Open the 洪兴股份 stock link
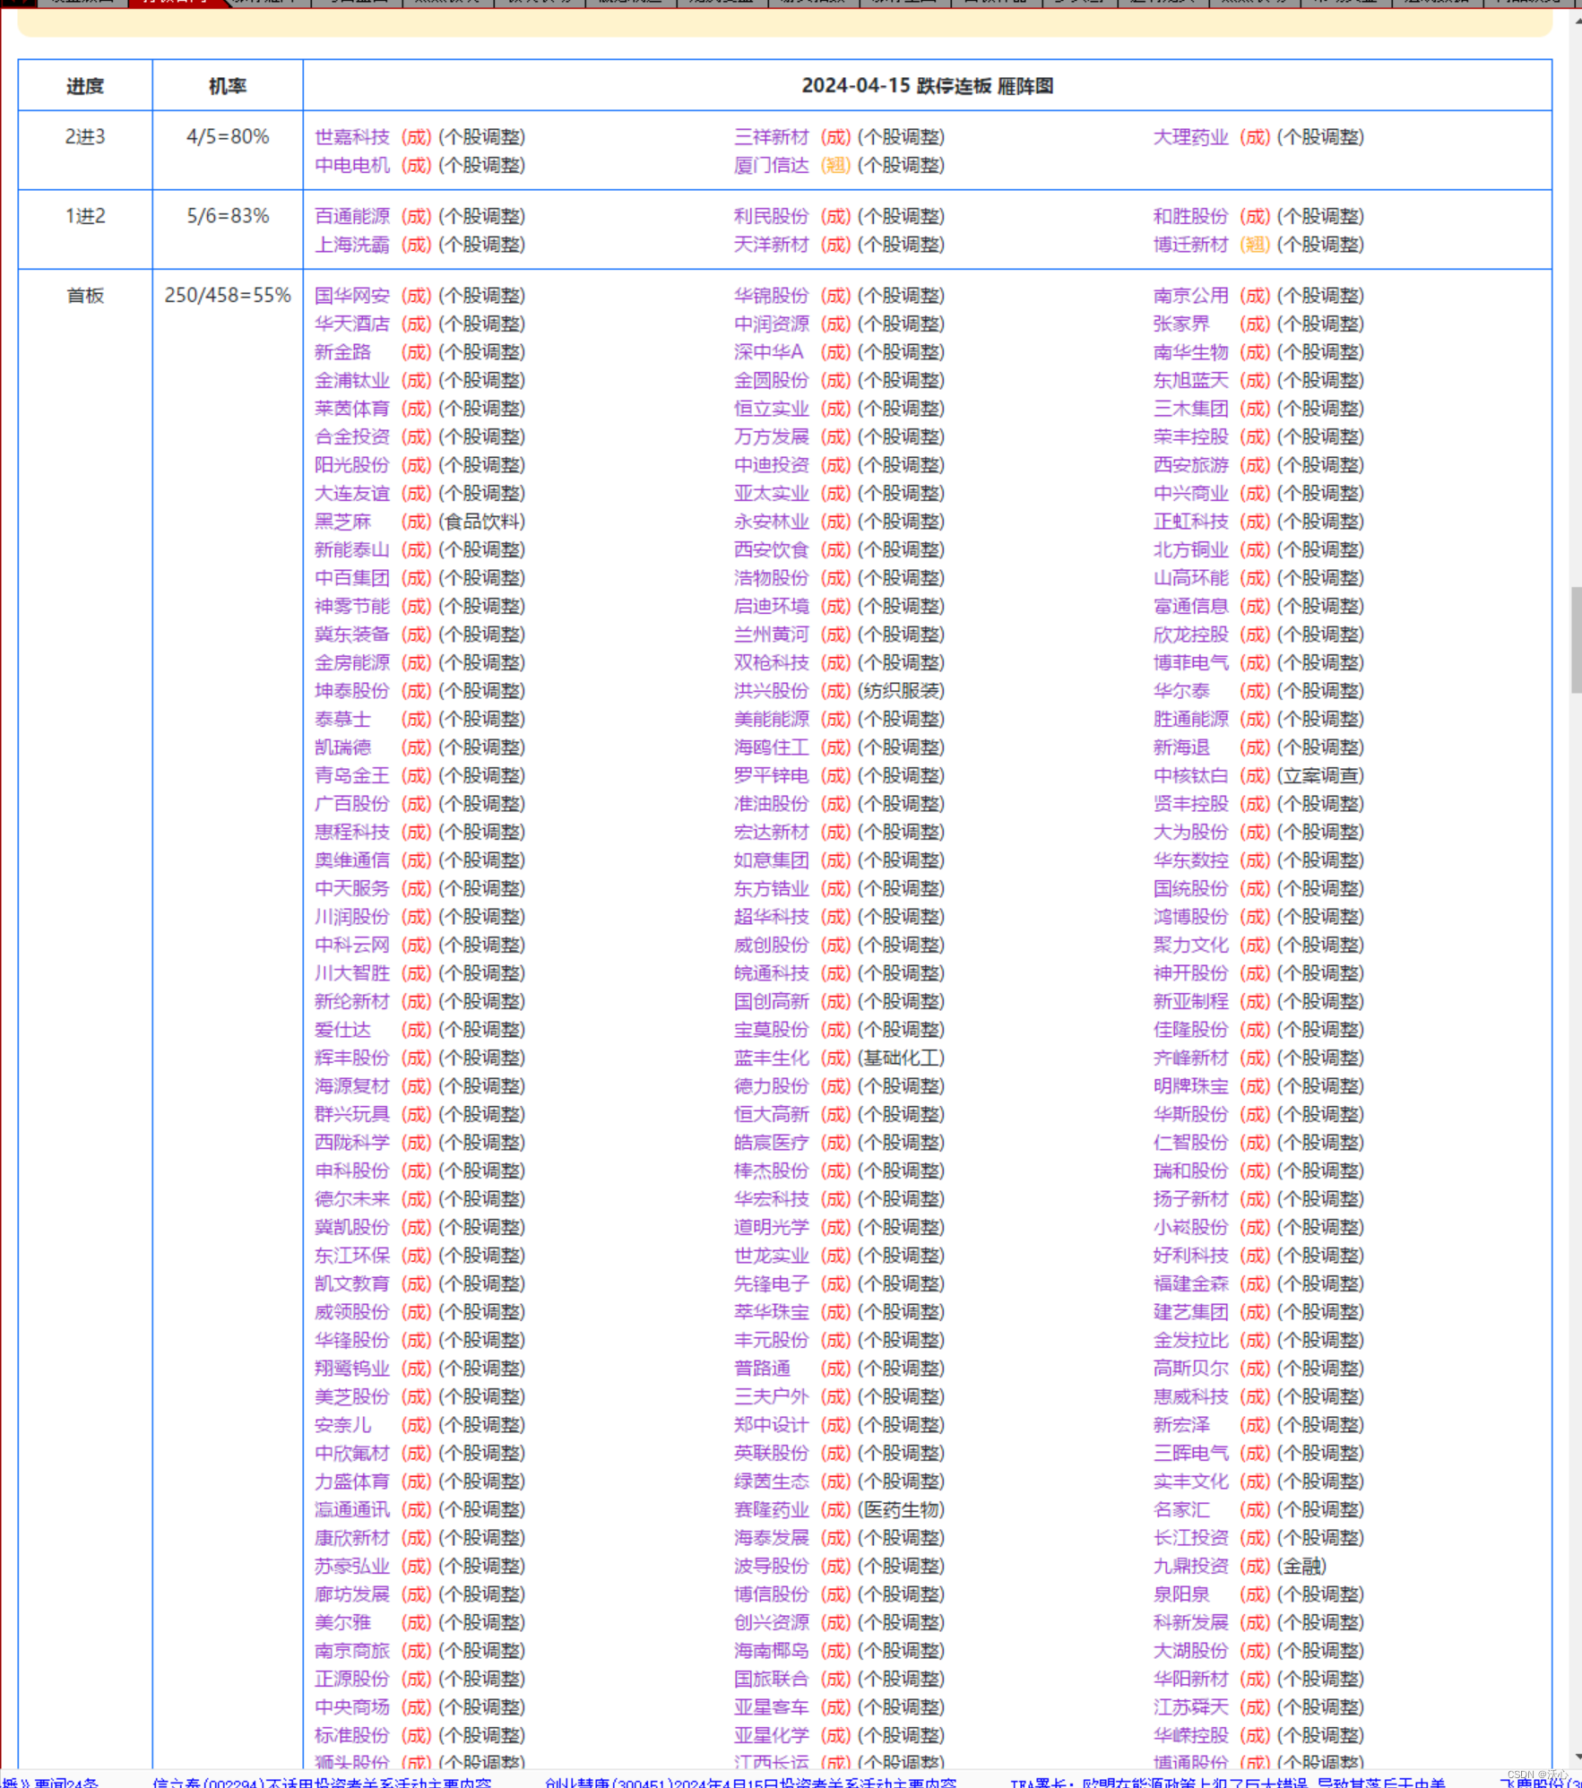The width and height of the screenshot is (1582, 1788). [772, 691]
